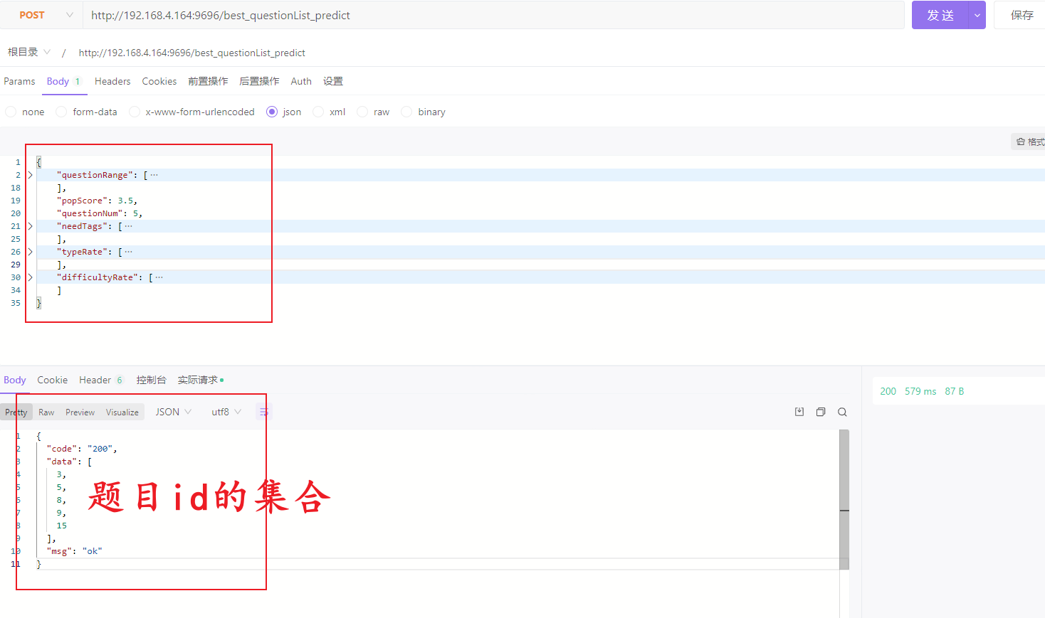Image resolution: width=1045 pixels, height=618 pixels.
Task: Select the raw body type
Action: click(x=363, y=112)
